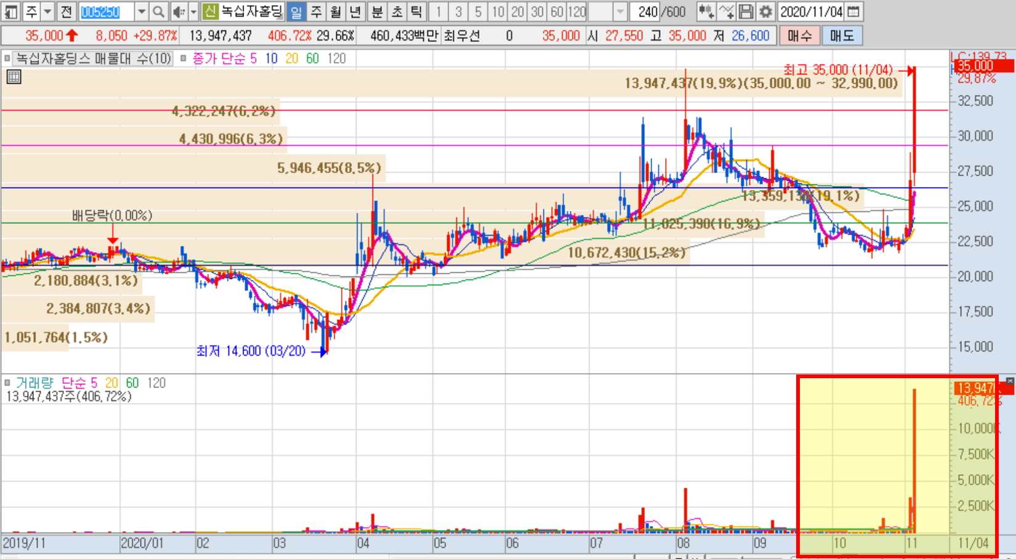Open the custom interval dropdown

click(620, 11)
